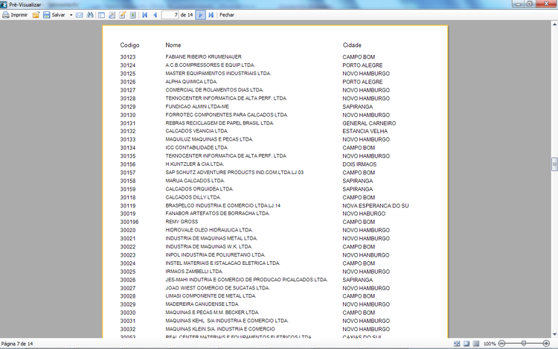The height and width of the screenshot is (349, 558).
Task: Click the Fechar button
Action: 227,15
